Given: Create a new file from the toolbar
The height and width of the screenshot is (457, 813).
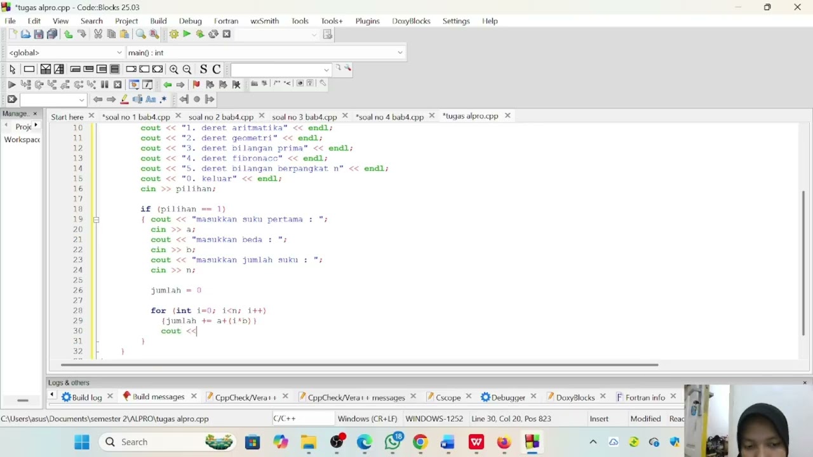Looking at the screenshot, I should pyautogui.click(x=13, y=34).
